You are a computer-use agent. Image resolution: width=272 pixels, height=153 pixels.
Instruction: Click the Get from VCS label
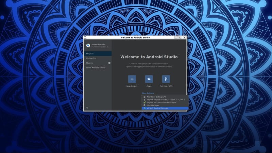166,86
